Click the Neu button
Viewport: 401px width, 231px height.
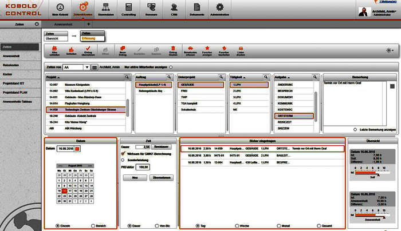click(135, 178)
